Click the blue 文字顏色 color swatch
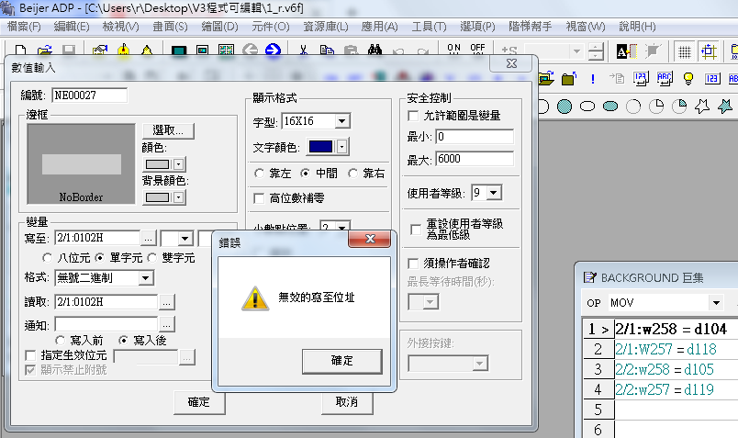The height and width of the screenshot is (438, 738). (319, 146)
